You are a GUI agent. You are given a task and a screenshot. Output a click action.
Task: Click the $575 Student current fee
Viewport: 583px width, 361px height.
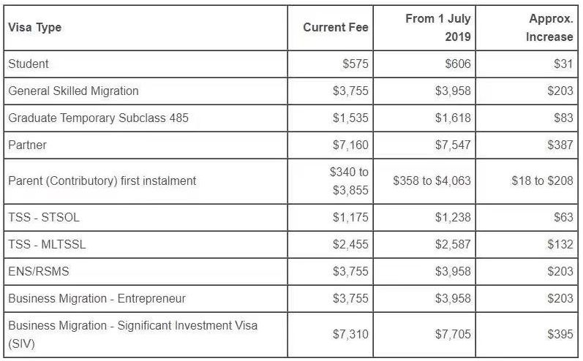point(356,64)
